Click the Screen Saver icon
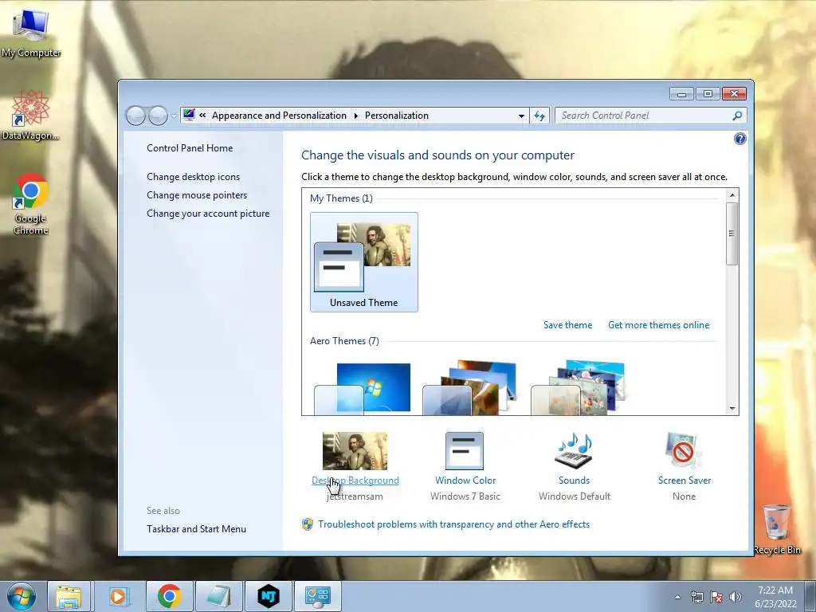 click(683, 451)
